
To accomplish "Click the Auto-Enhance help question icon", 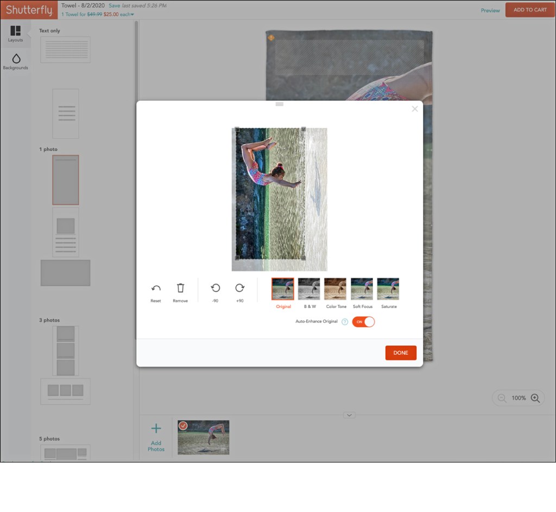I will (345, 322).
